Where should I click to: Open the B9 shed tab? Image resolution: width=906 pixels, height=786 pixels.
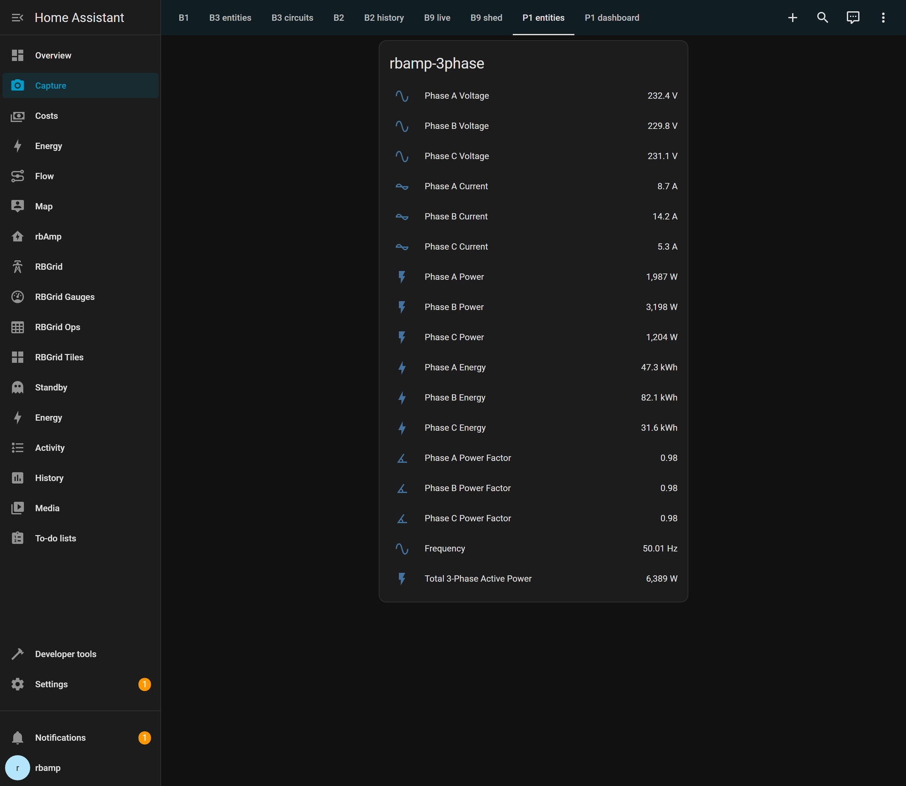(x=487, y=17)
